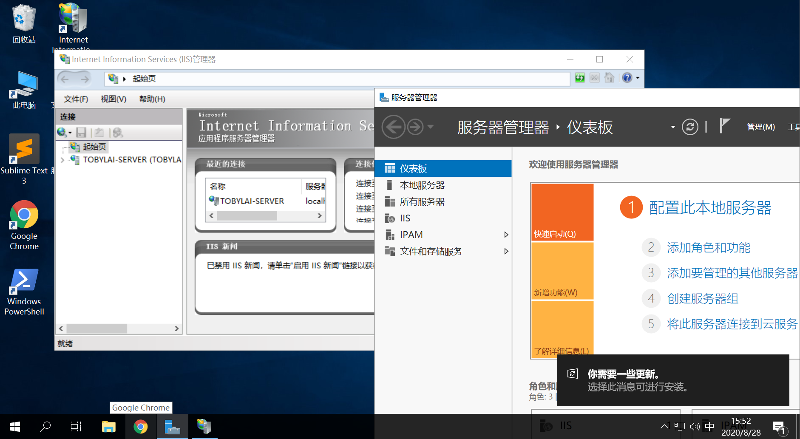800x439 pixels.
Task: Switch to Server Manager via taskbar icon
Action: (173, 426)
